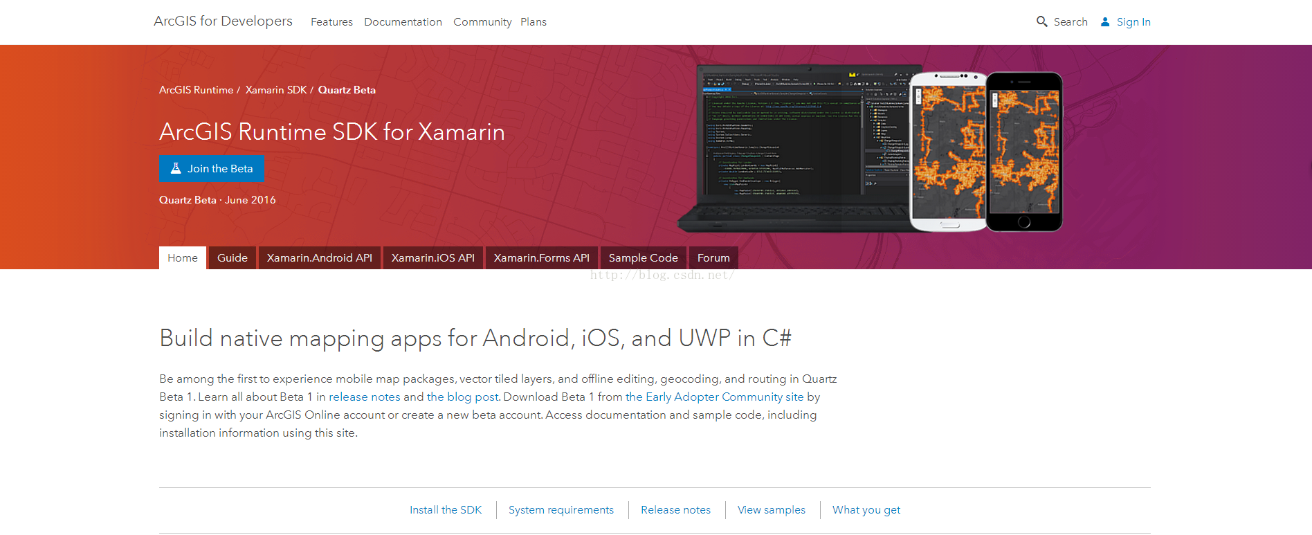
Task: Click the Sign In user icon
Action: 1105,21
